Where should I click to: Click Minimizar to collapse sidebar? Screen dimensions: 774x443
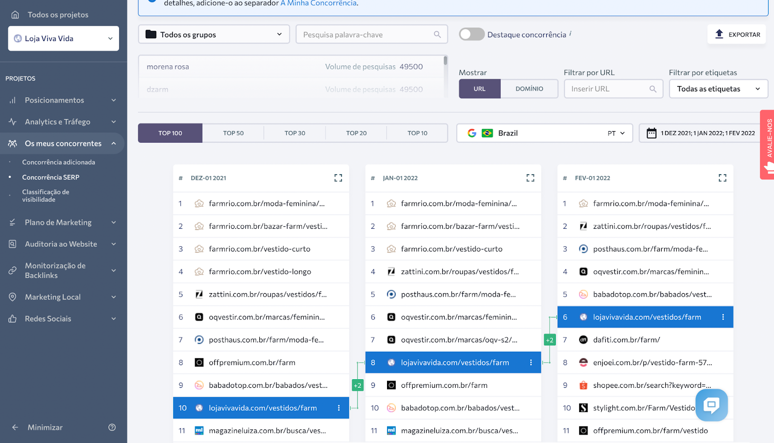click(x=45, y=428)
